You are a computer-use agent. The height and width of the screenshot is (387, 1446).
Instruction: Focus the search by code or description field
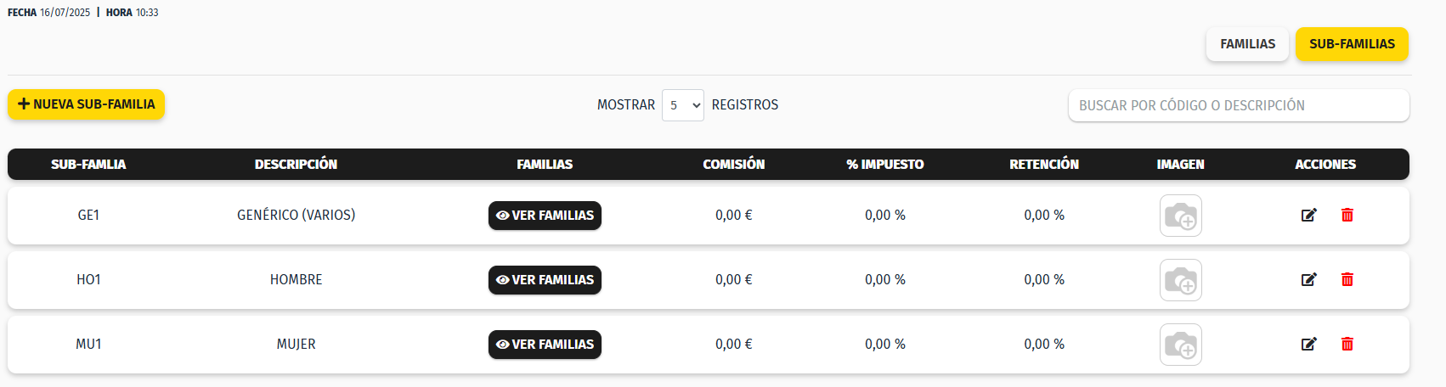tap(1238, 105)
